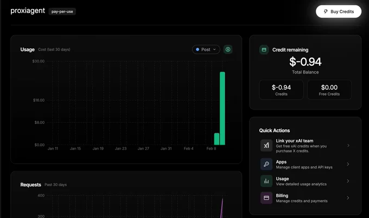Click the $0.00 Free Credits box
The width and height of the screenshot is (369, 218).
point(329,90)
